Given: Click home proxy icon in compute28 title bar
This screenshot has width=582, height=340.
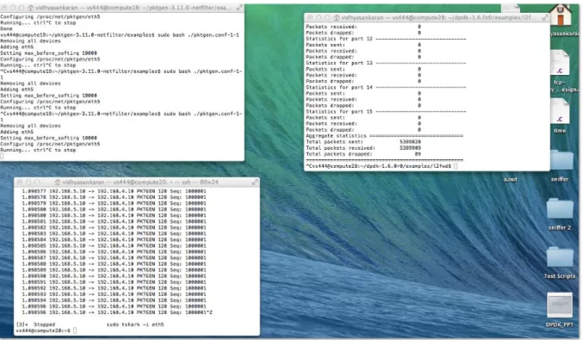Looking at the screenshot, I should coord(337,17).
